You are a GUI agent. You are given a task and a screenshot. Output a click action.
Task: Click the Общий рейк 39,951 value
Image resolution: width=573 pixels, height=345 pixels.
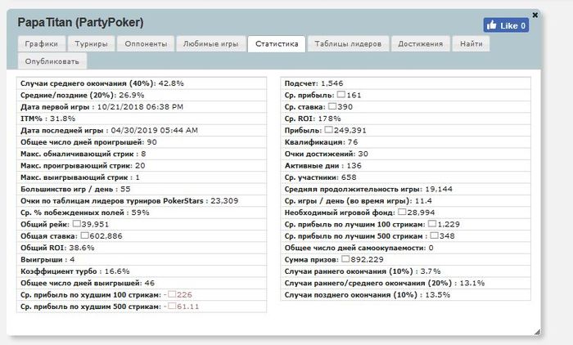coord(91,224)
